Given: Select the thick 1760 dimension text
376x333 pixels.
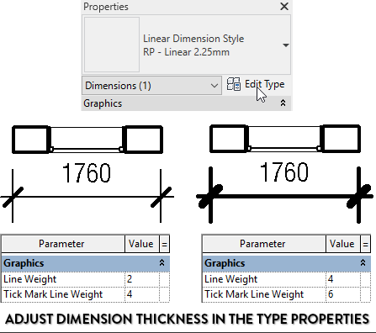Looking at the screenshot, I should (x=284, y=172).
